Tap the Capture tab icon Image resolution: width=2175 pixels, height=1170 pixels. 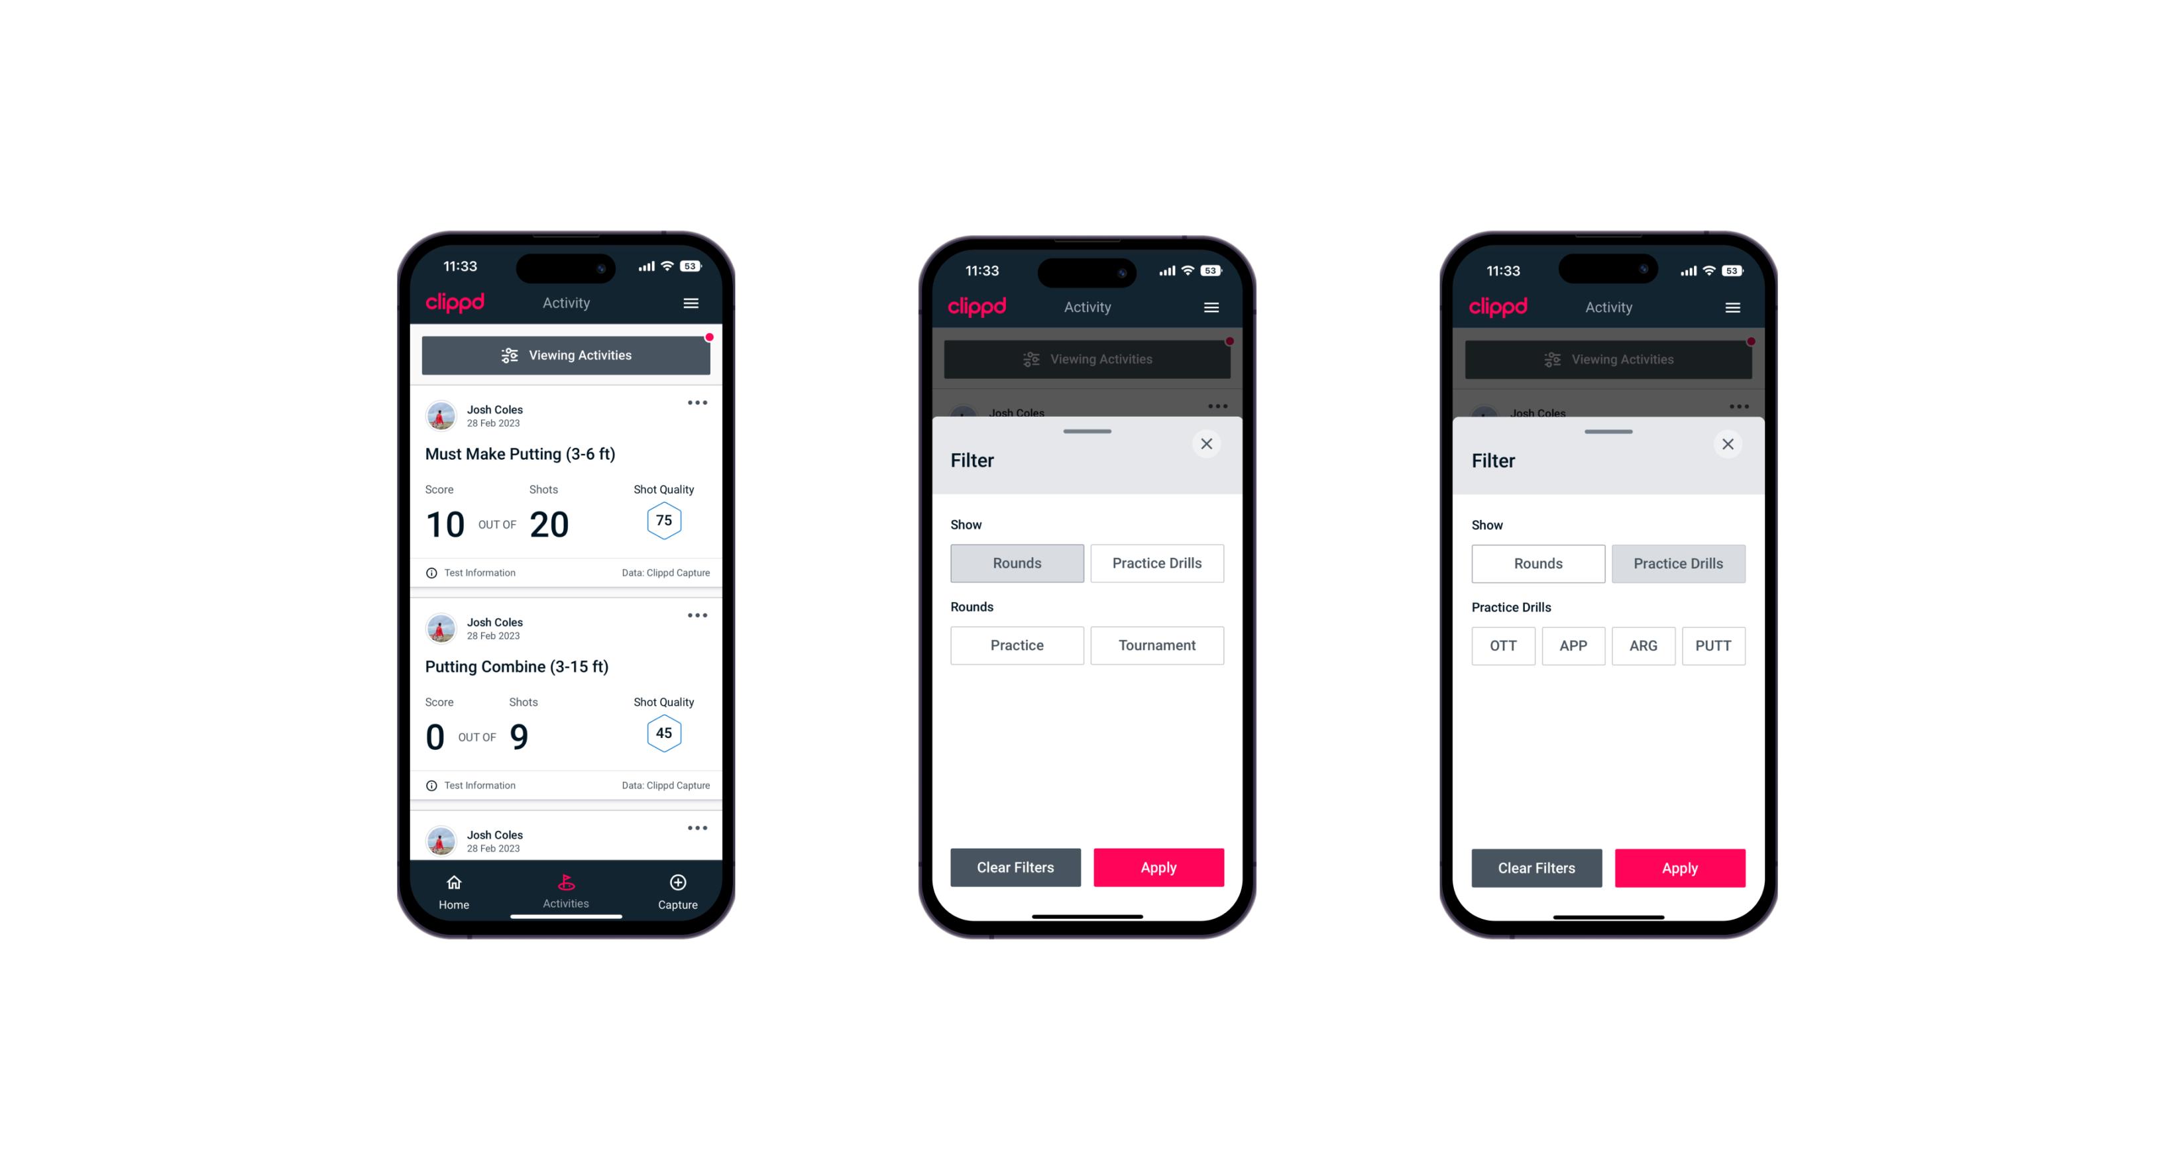tap(681, 883)
